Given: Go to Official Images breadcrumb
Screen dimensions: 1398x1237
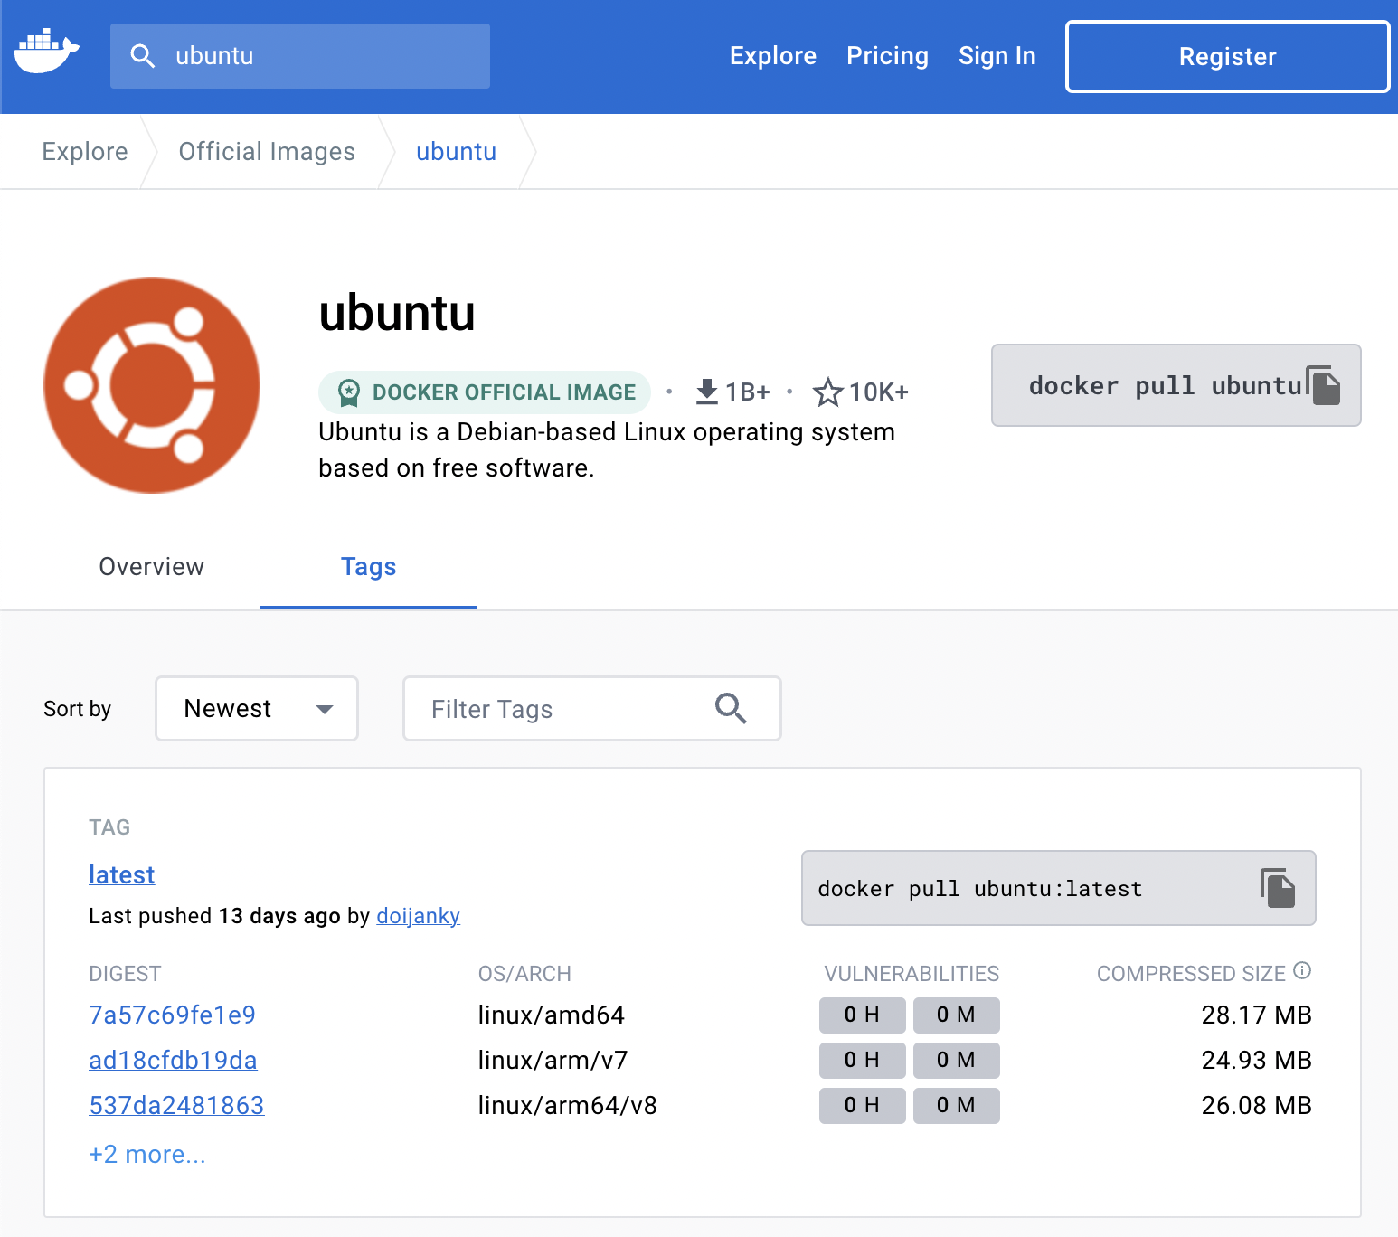Looking at the screenshot, I should coord(267,151).
